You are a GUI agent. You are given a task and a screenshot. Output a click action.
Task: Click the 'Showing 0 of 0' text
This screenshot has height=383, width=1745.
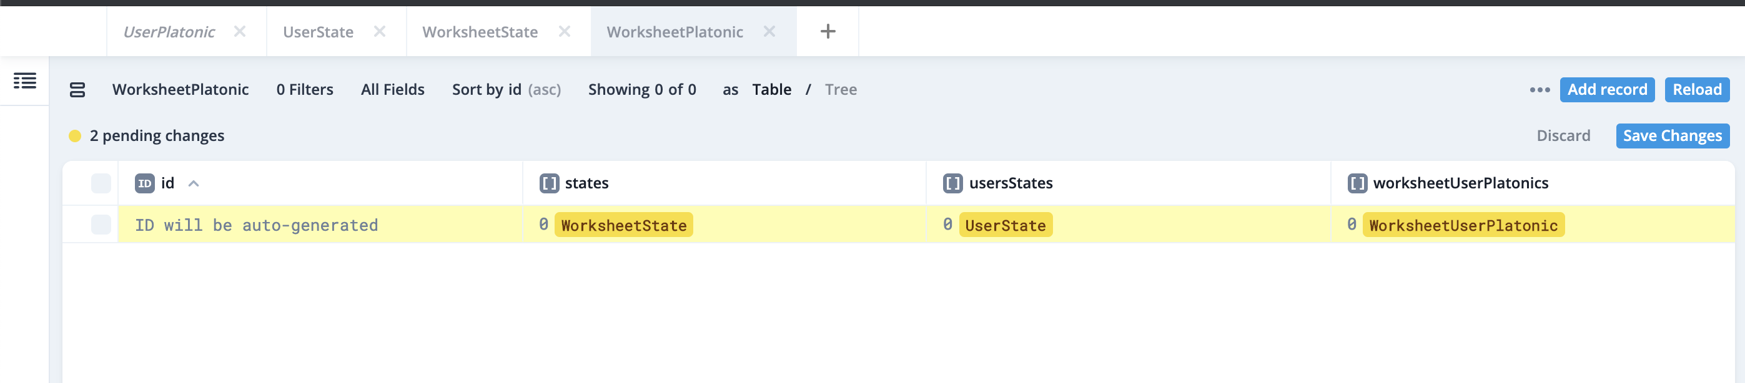click(x=641, y=89)
